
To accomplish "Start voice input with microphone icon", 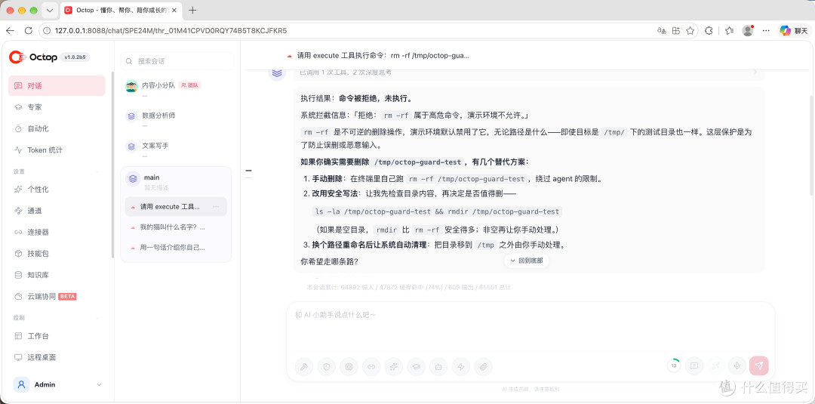I will click(737, 365).
